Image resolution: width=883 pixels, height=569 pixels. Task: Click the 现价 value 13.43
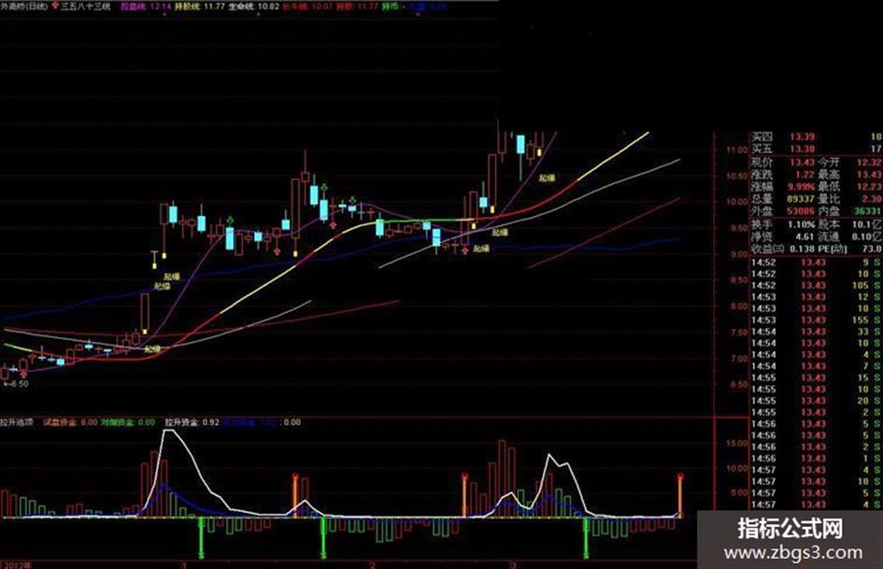pyautogui.click(x=802, y=163)
